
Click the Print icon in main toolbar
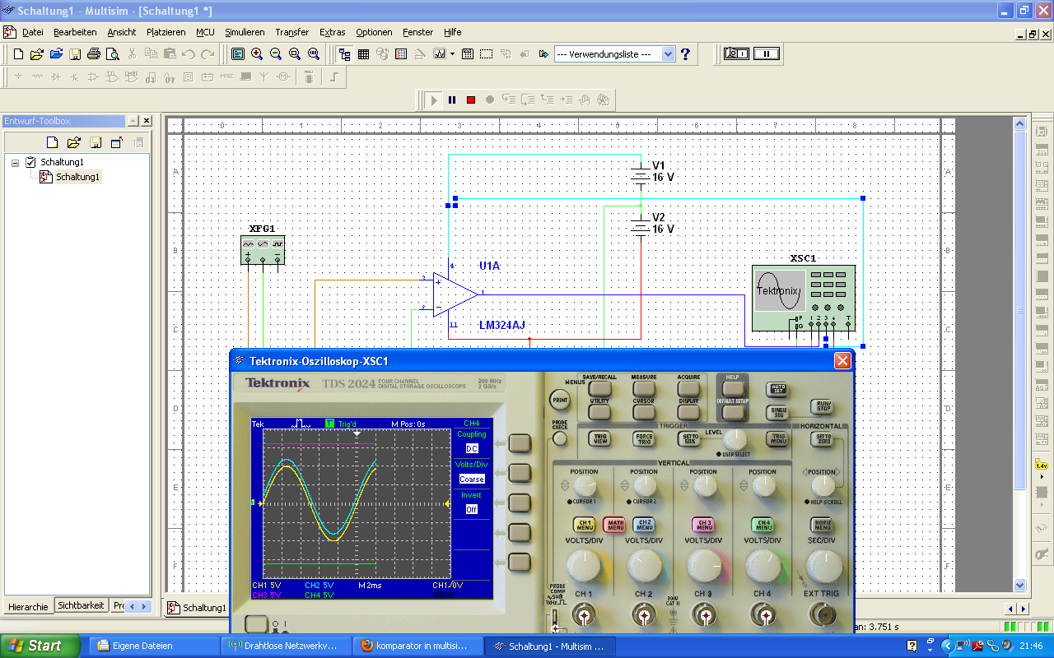(x=94, y=54)
